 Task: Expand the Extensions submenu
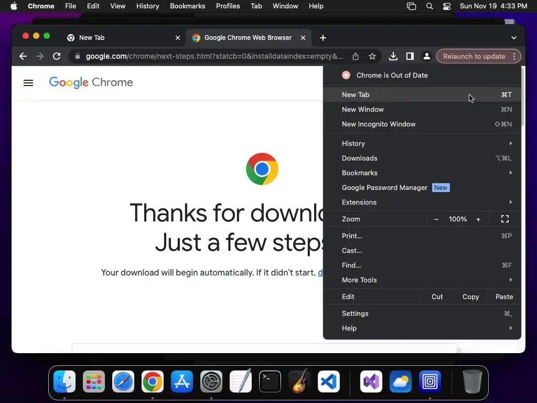422,203
